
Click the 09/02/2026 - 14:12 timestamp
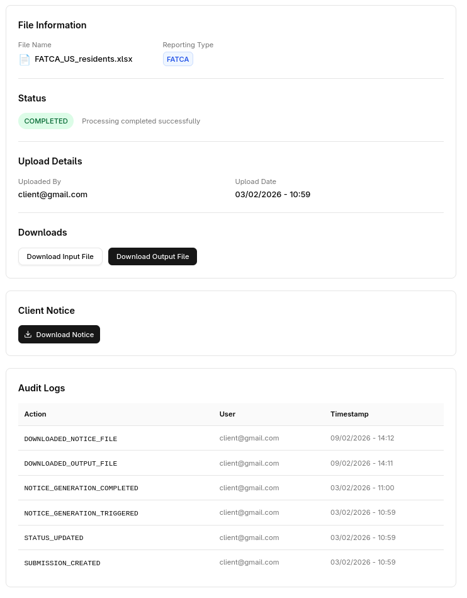[x=362, y=438]
